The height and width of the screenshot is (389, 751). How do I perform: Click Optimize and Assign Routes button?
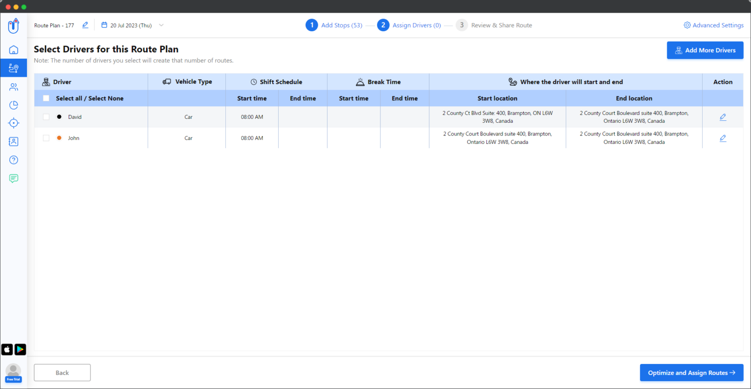[691, 373]
